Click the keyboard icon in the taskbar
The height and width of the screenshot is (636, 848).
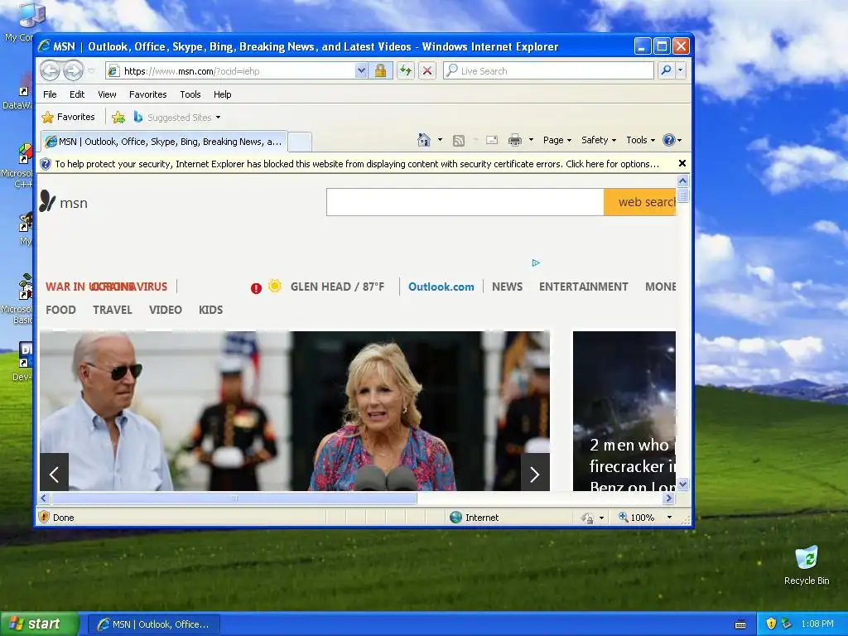[740, 624]
